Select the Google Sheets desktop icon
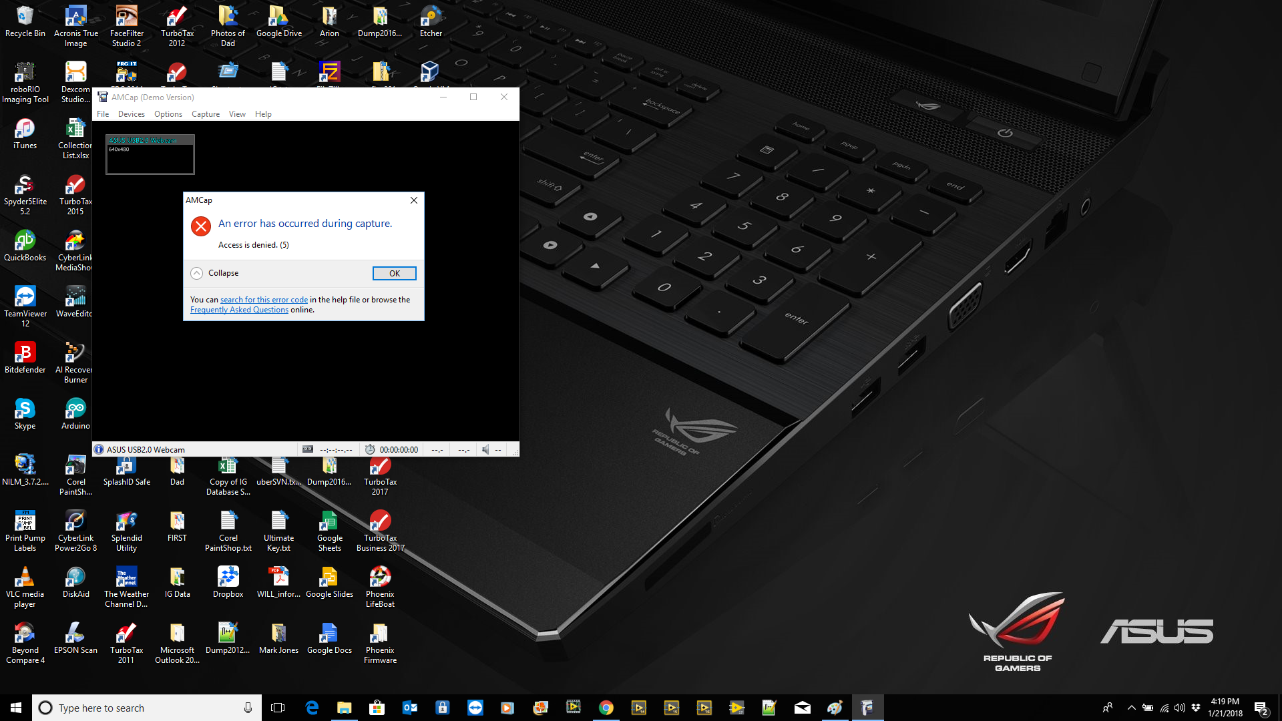Viewport: 1282px width, 721px height. click(x=329, y=531)
